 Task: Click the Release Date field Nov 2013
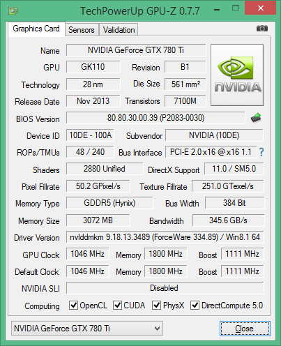93,101
